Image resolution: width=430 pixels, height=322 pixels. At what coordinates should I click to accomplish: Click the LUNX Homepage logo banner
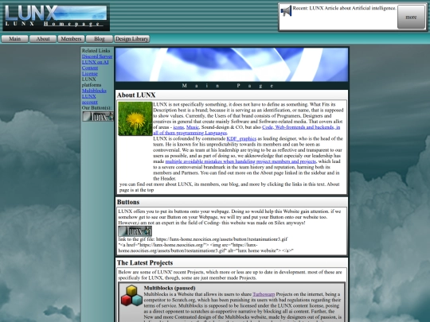click(x=57, y=17)
